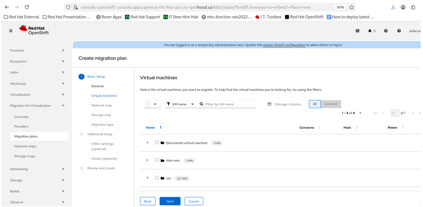
Task: Open the Manage columns option
Action: [x=284, y=104]
